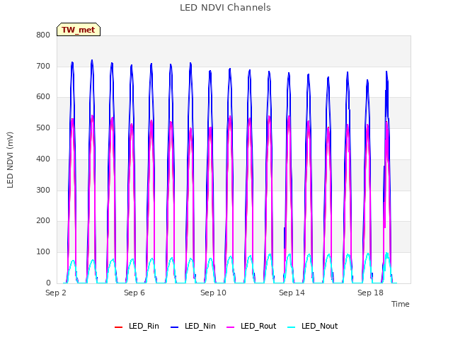Click the magenta LED_Rout legend swatch
Viewport: 453px width, 340px height.
(231, 327)
